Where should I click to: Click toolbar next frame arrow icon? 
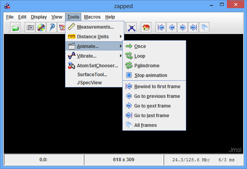pyautogui.click(x=183, y=27)
